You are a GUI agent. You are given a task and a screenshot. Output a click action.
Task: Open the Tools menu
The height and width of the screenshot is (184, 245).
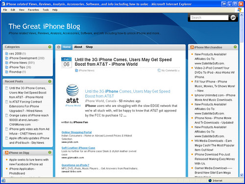click(x=46, y=10)
